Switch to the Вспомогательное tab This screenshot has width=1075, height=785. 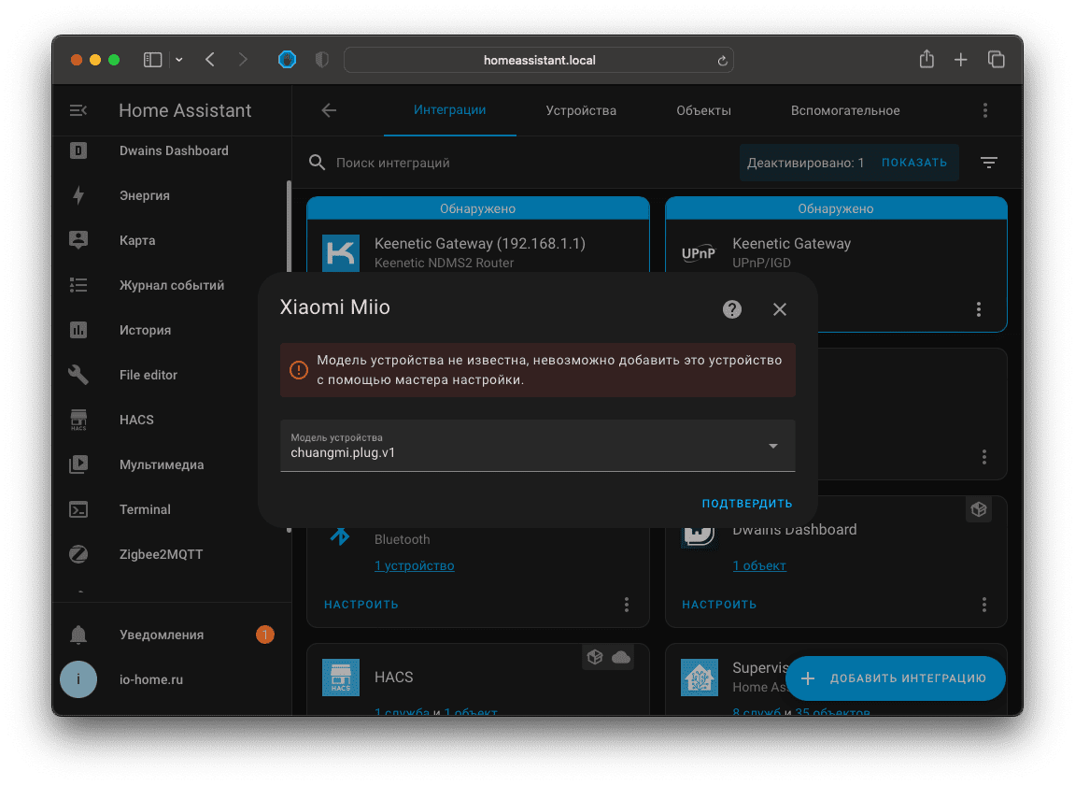click(x=845, y=110)
